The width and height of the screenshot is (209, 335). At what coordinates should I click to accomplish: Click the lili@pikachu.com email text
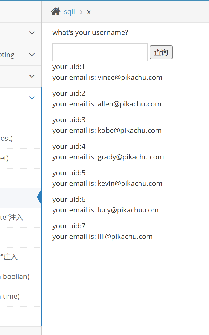[125, 237]
